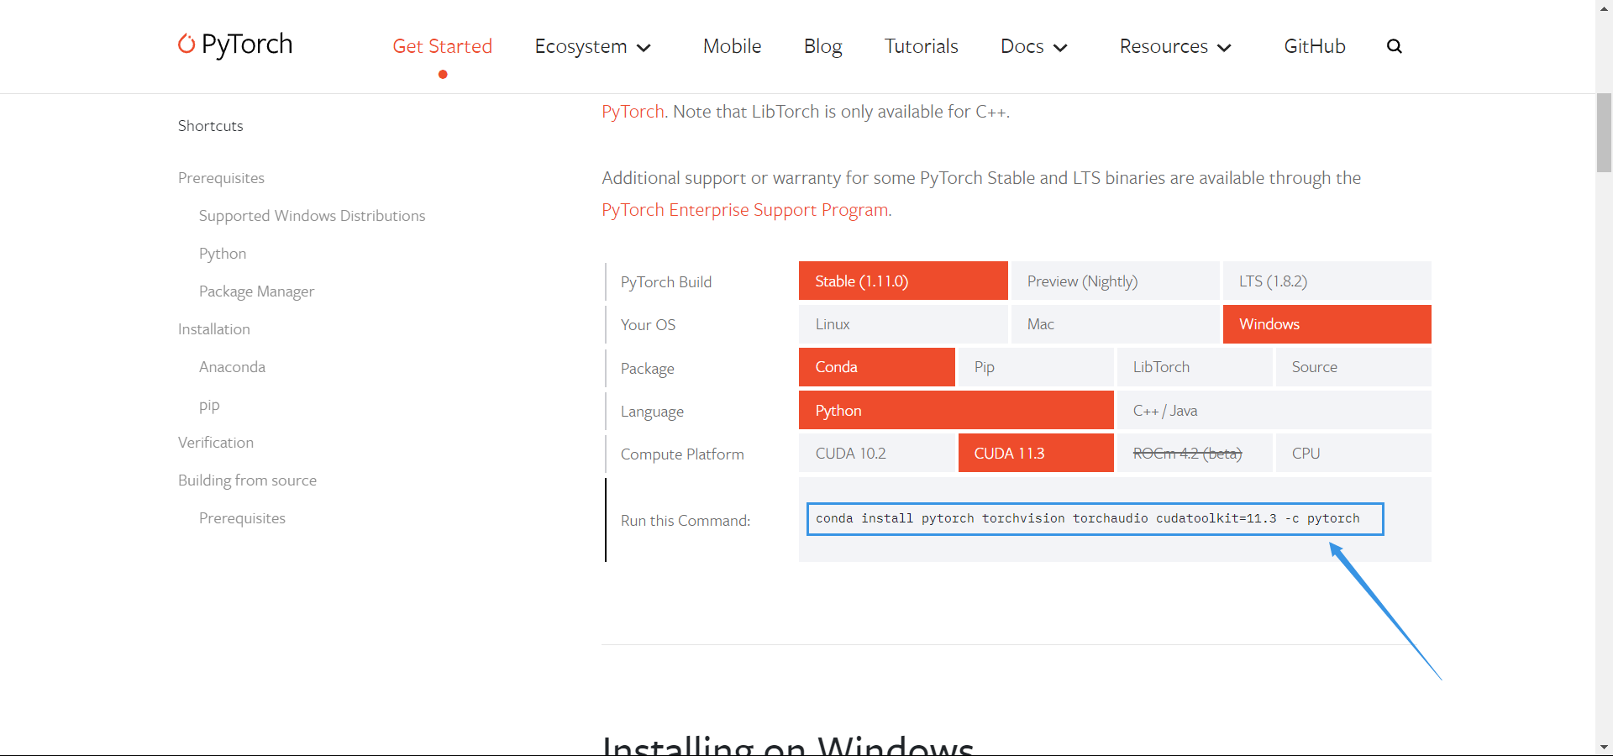Viewport: 1613px width, 756px height.
Task: Jump to Supported Windows Distributions section
Action: coord(312,216)
